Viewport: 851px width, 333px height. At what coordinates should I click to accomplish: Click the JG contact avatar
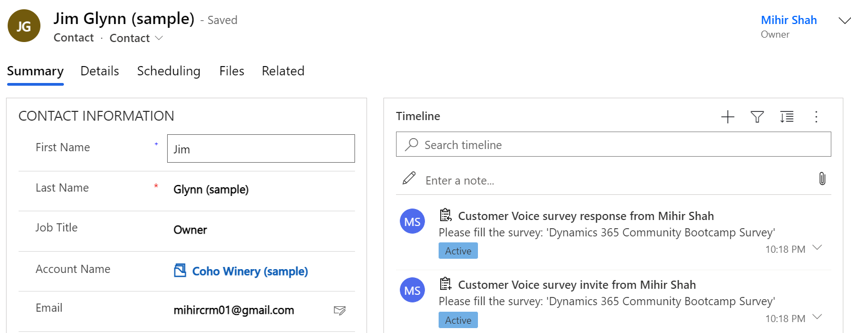coord(23,26)
